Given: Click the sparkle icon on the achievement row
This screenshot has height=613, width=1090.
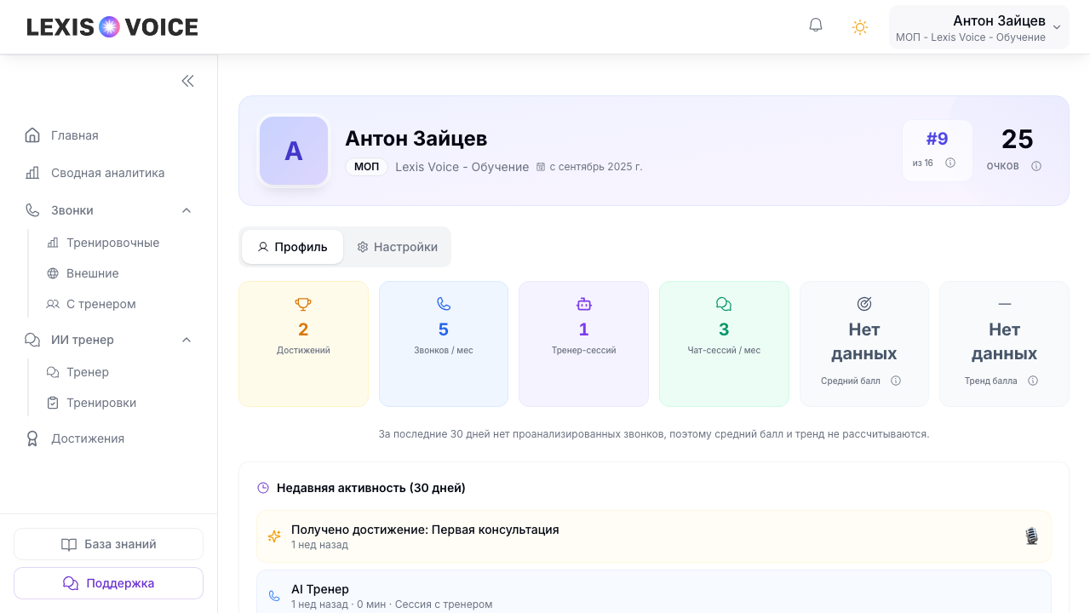Looking at the screenshot, I should pyautogui.click(x=274, y=536).
